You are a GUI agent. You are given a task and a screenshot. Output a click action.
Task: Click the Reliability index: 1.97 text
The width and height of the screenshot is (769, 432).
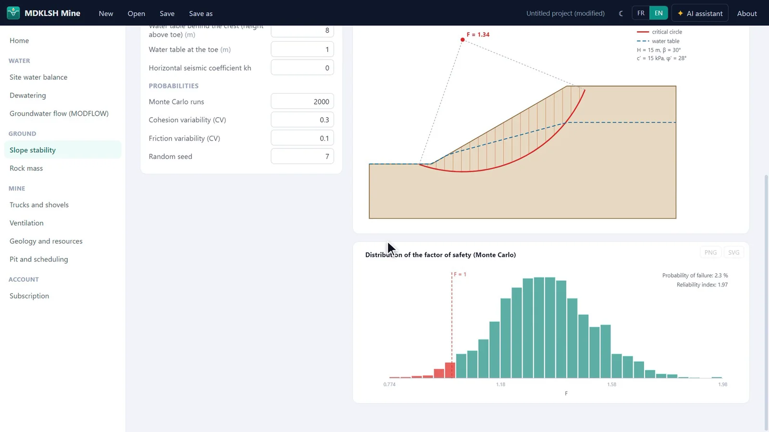[x=702, y=285]
